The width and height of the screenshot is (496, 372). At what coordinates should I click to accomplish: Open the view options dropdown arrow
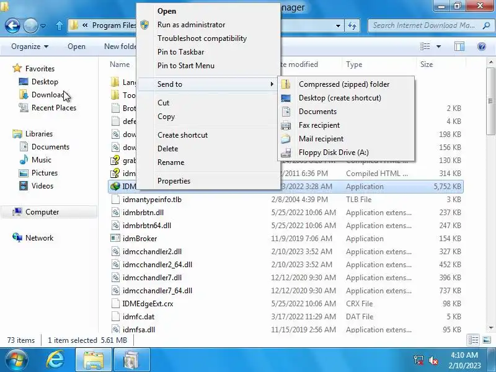click(438, 46)
